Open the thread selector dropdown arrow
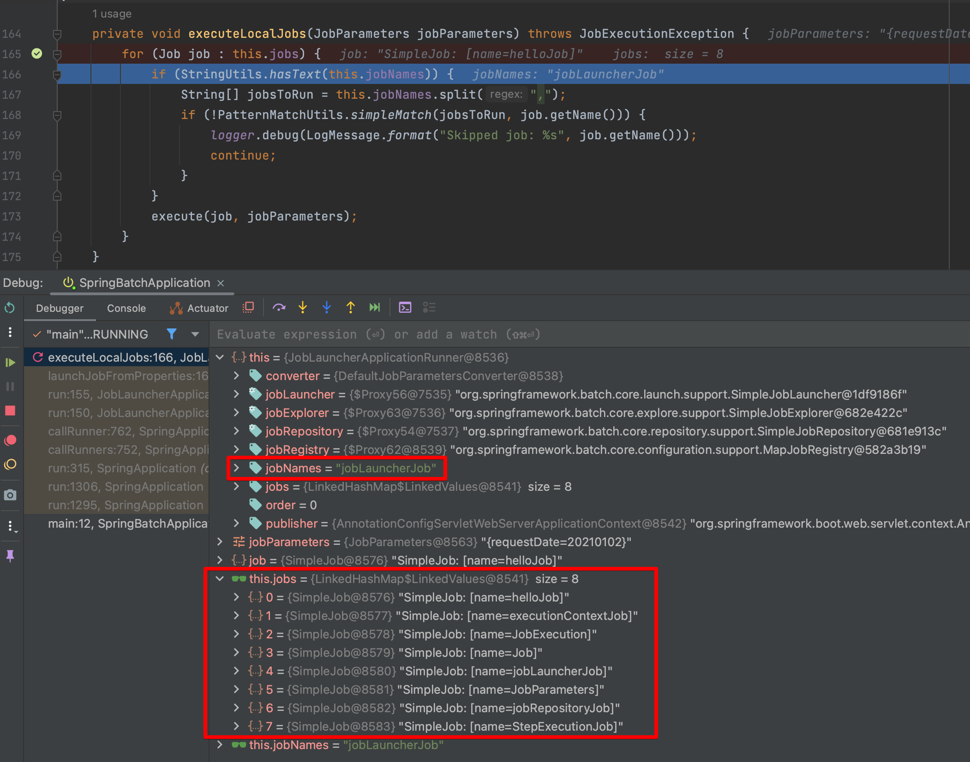This screenshot has width=970, height=762. 195,334
